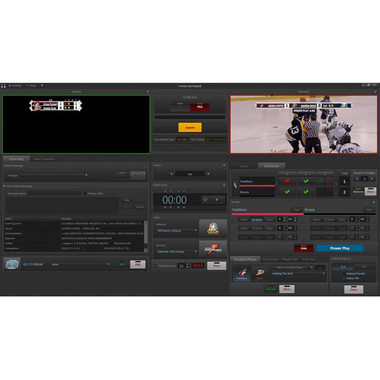Select the Panthers team logo icon
380x380 pixels.
[x=242, y=273]
